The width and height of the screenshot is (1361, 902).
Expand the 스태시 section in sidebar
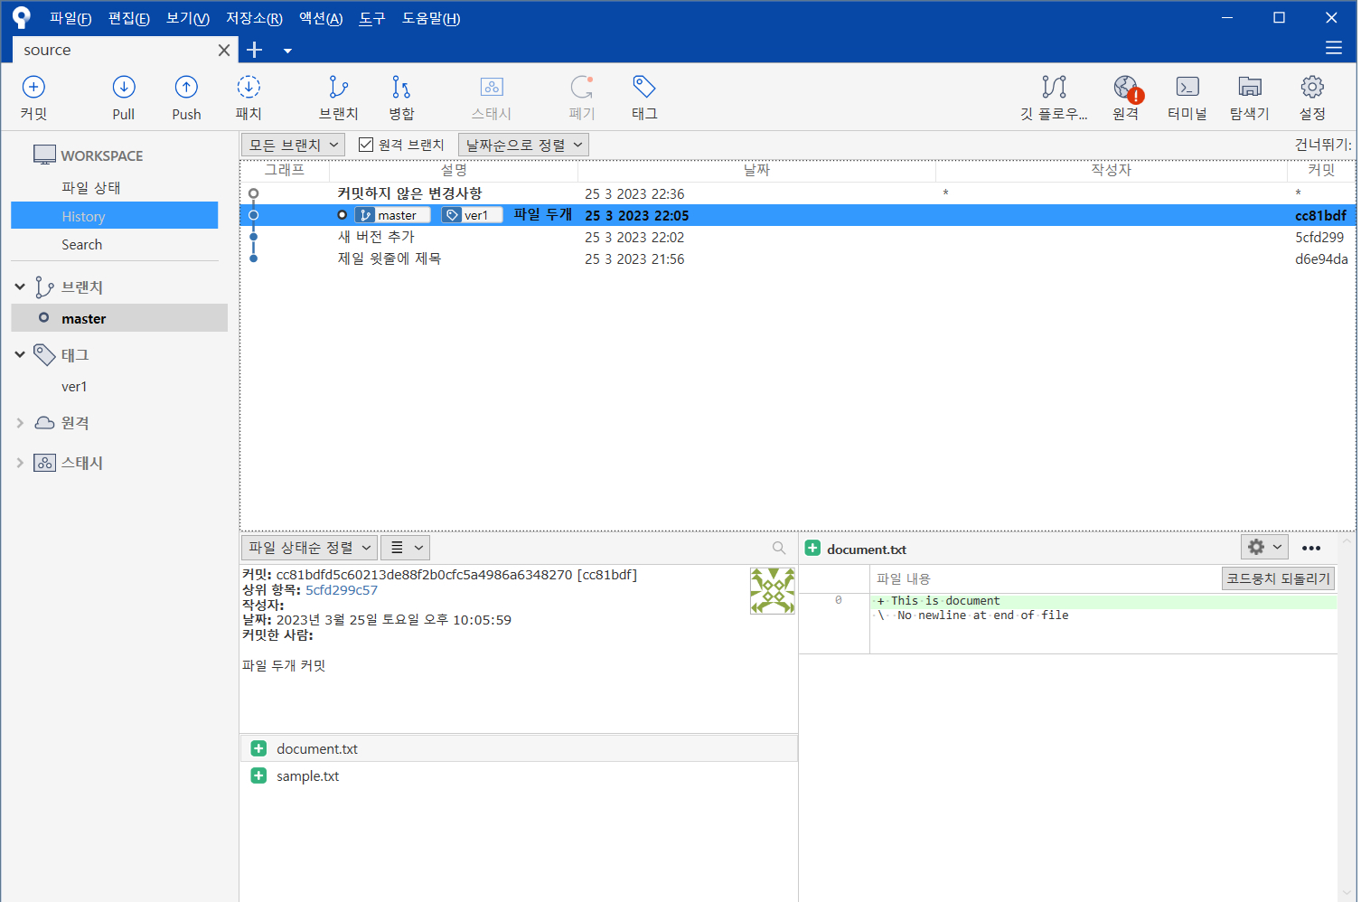point(20,462)
